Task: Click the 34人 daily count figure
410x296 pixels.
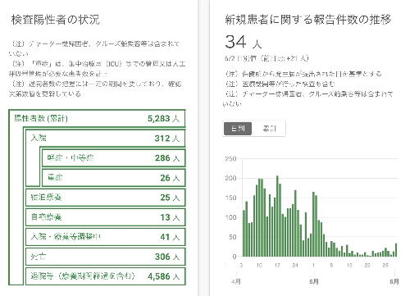Action: (244, 42)
